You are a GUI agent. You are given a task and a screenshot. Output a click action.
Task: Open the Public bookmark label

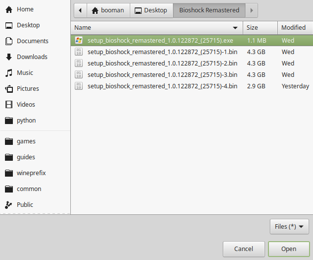coord(25,205)
